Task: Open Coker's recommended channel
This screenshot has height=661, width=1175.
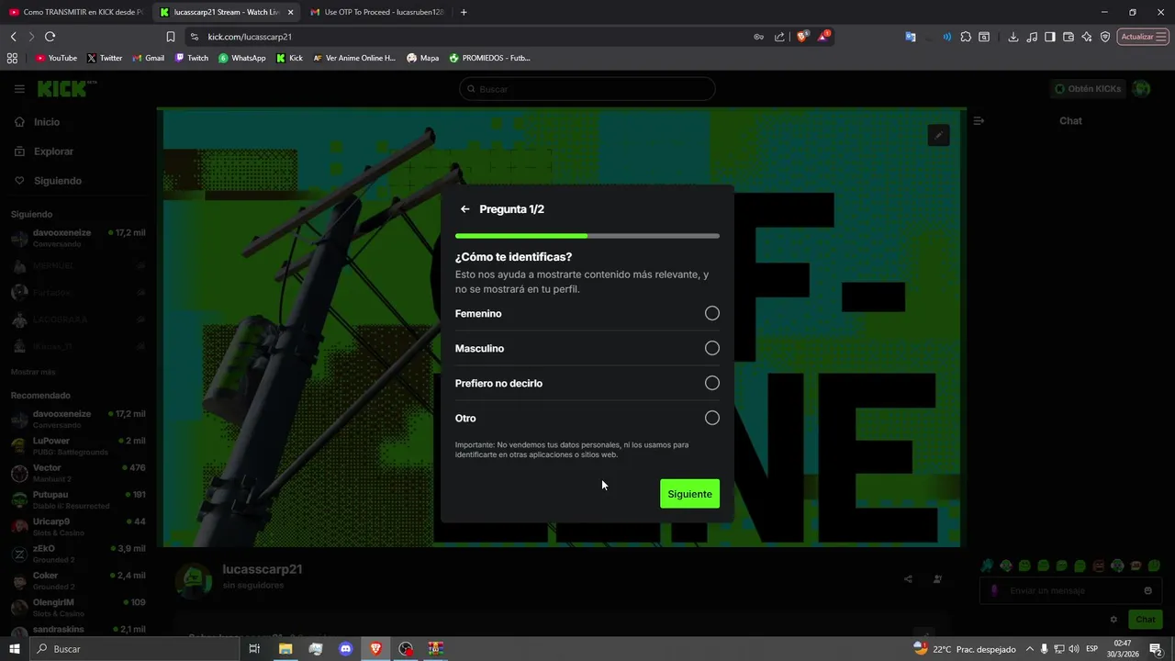Action: click(77, 580)
